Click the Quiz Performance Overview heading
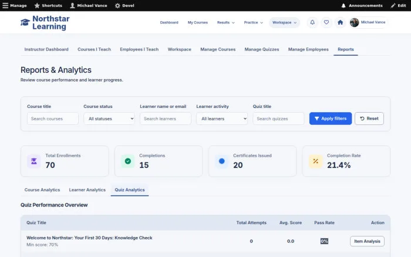The height and width of the screenshot is (257, 411). 54,205
